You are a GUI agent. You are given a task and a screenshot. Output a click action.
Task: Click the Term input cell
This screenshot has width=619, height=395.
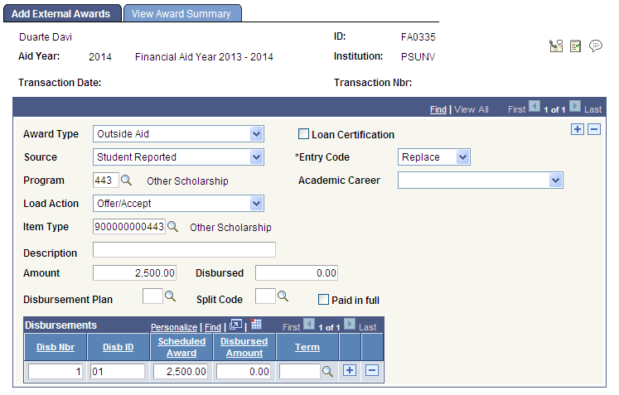[x=300, y=371]
